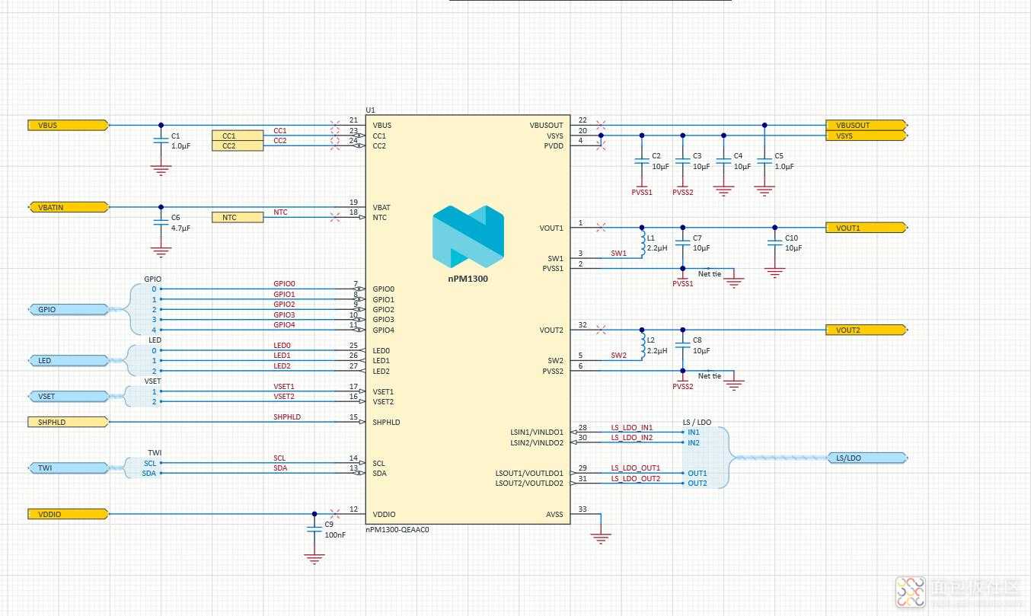Viewport: 1031px width, 616px height.
Task: Click the LED harness port
Action: [69, 360]
